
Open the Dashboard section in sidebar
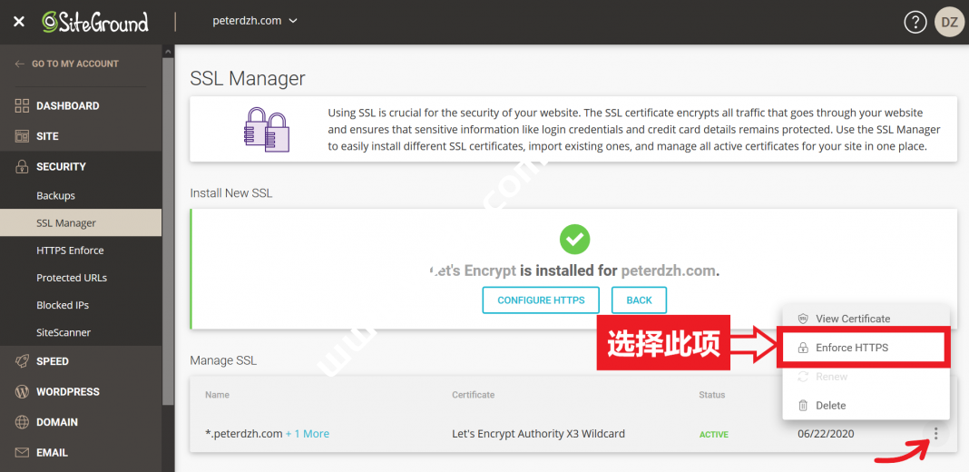pyautogui.click(x=67, y=106)
